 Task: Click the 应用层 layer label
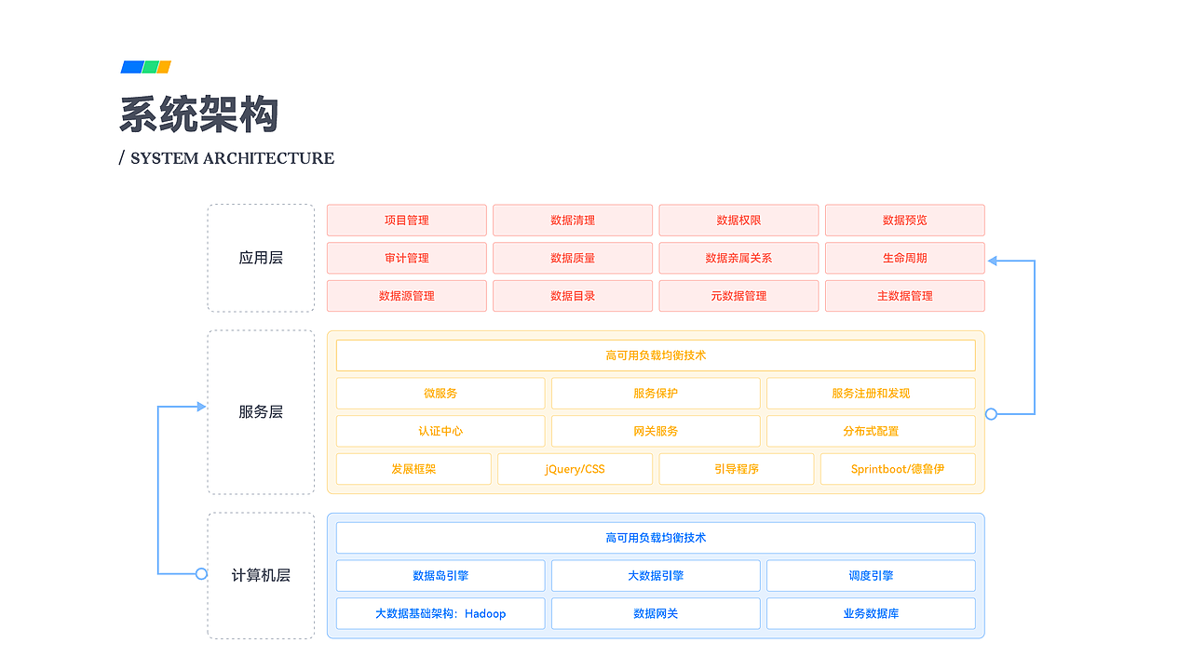coord(261,258)
